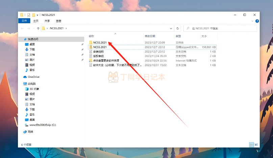Click the 2023/12/7 22:09 date cell

[155, 42]
